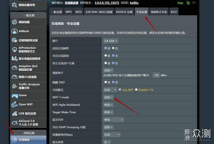Open the Adaptive QoS gauge icon
This screenshot has height=144, width=214.
(x=15, y=68)
